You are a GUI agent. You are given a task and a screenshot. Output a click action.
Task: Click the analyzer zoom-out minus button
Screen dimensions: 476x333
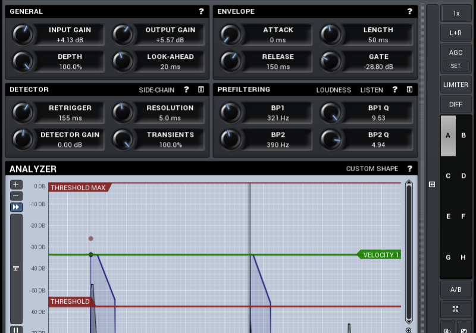16,196
